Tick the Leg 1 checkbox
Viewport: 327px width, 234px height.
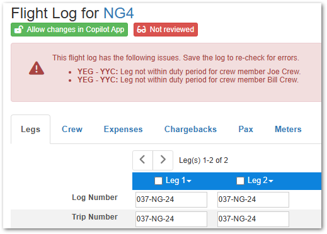[x=158, y=181]
